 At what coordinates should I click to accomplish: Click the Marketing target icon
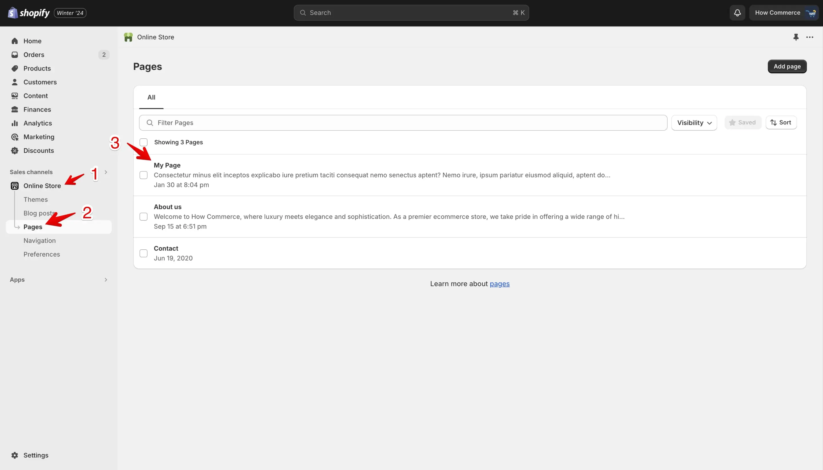click(15, 137)
